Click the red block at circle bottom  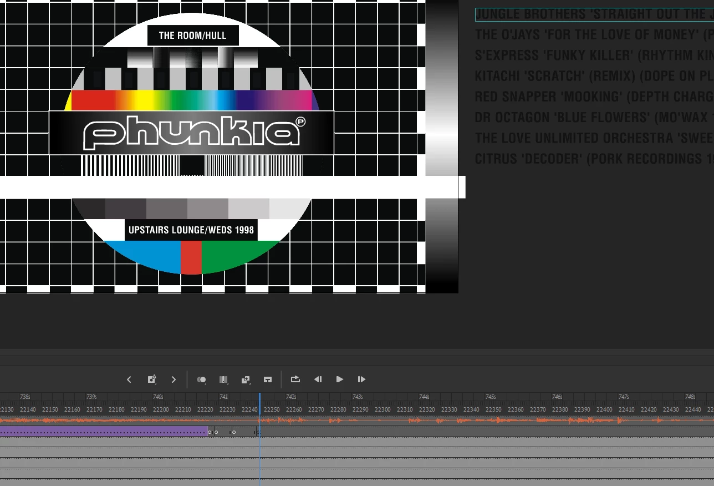click(191, 257)
